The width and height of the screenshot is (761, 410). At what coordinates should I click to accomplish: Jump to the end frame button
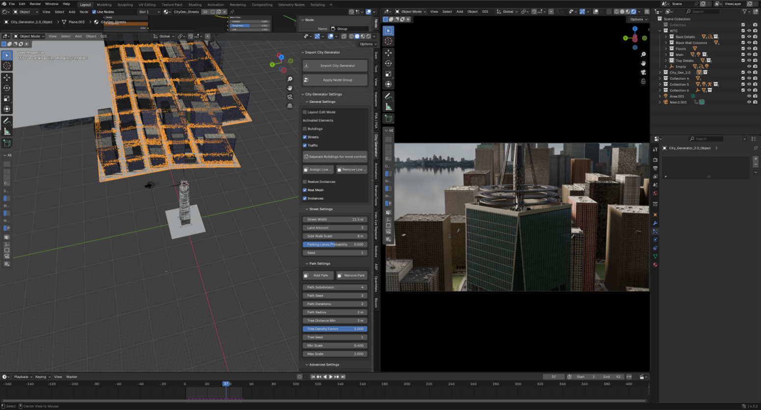tap(343, 377)
